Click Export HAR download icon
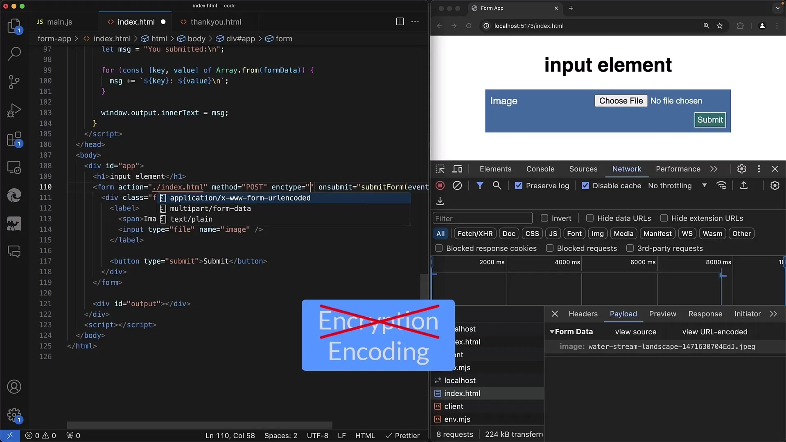The image size is (786, 442). (x=440, y=201)
